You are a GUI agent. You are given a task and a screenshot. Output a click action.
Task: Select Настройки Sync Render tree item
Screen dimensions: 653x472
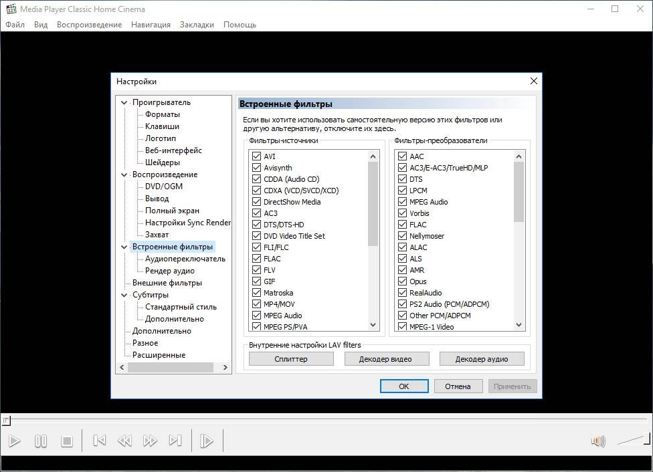[187, 223]
